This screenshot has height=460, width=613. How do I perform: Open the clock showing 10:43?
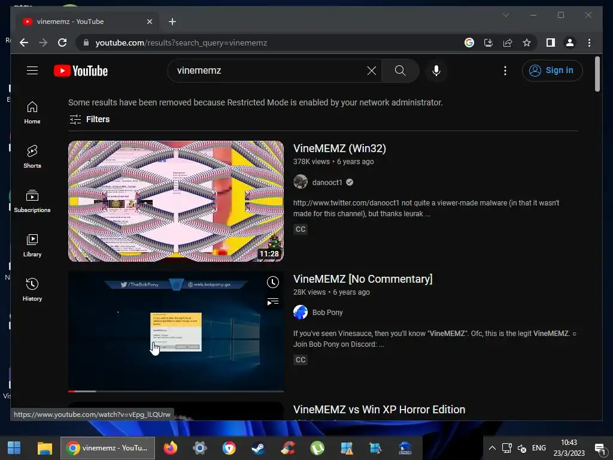point(569,448)
